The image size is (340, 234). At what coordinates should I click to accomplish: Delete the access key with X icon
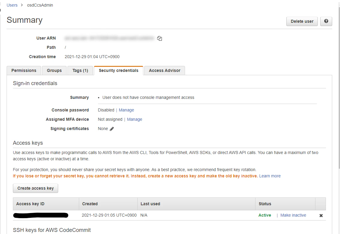click(321, 216)
